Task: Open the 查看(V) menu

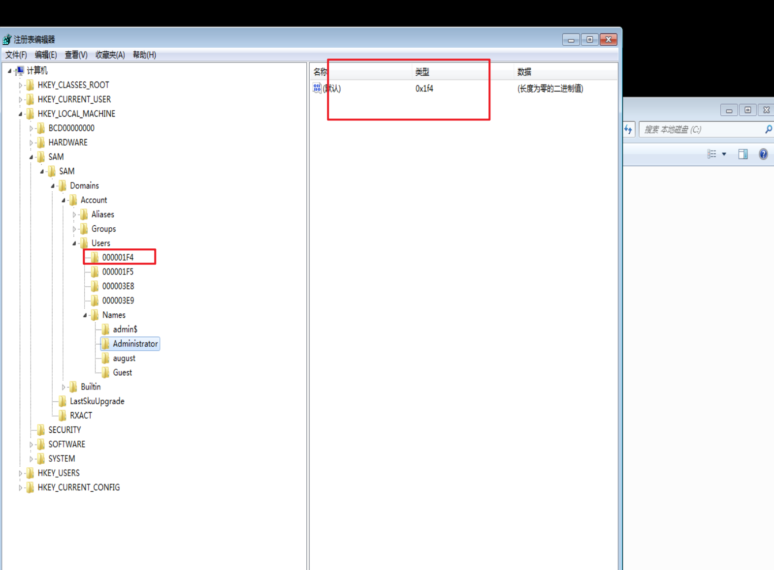Action: (x=76, y=55)
